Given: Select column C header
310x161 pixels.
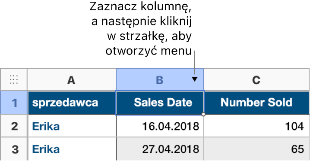Looking at the screenshot, I should [x=256, y=79].
